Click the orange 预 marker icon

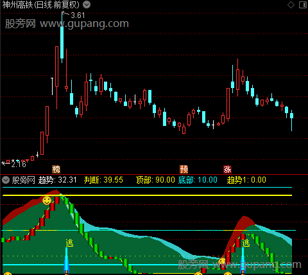point(184,170)
